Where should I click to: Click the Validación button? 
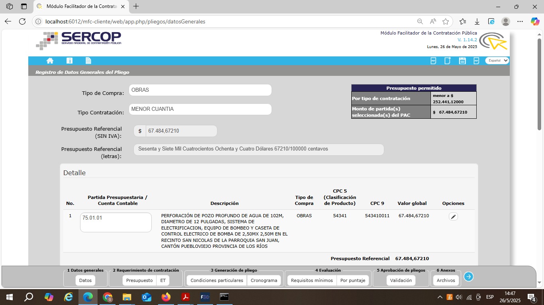point(401,280)
